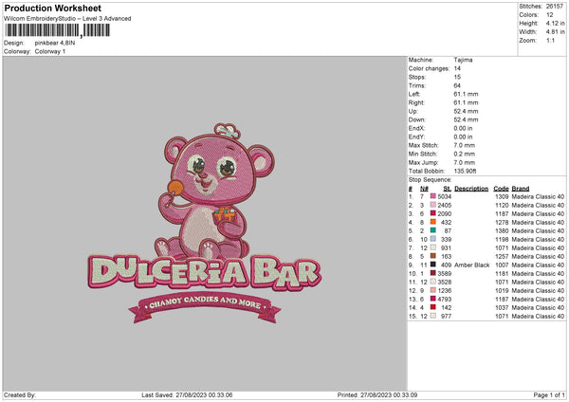This screenshot has height=402, width=569.
Task: Select the Brand column header
Action: tap(521, 188)
